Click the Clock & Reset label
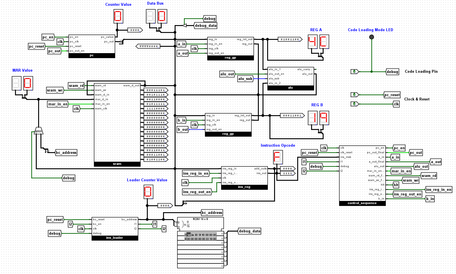The image size is (456, 274). (417, 99)
